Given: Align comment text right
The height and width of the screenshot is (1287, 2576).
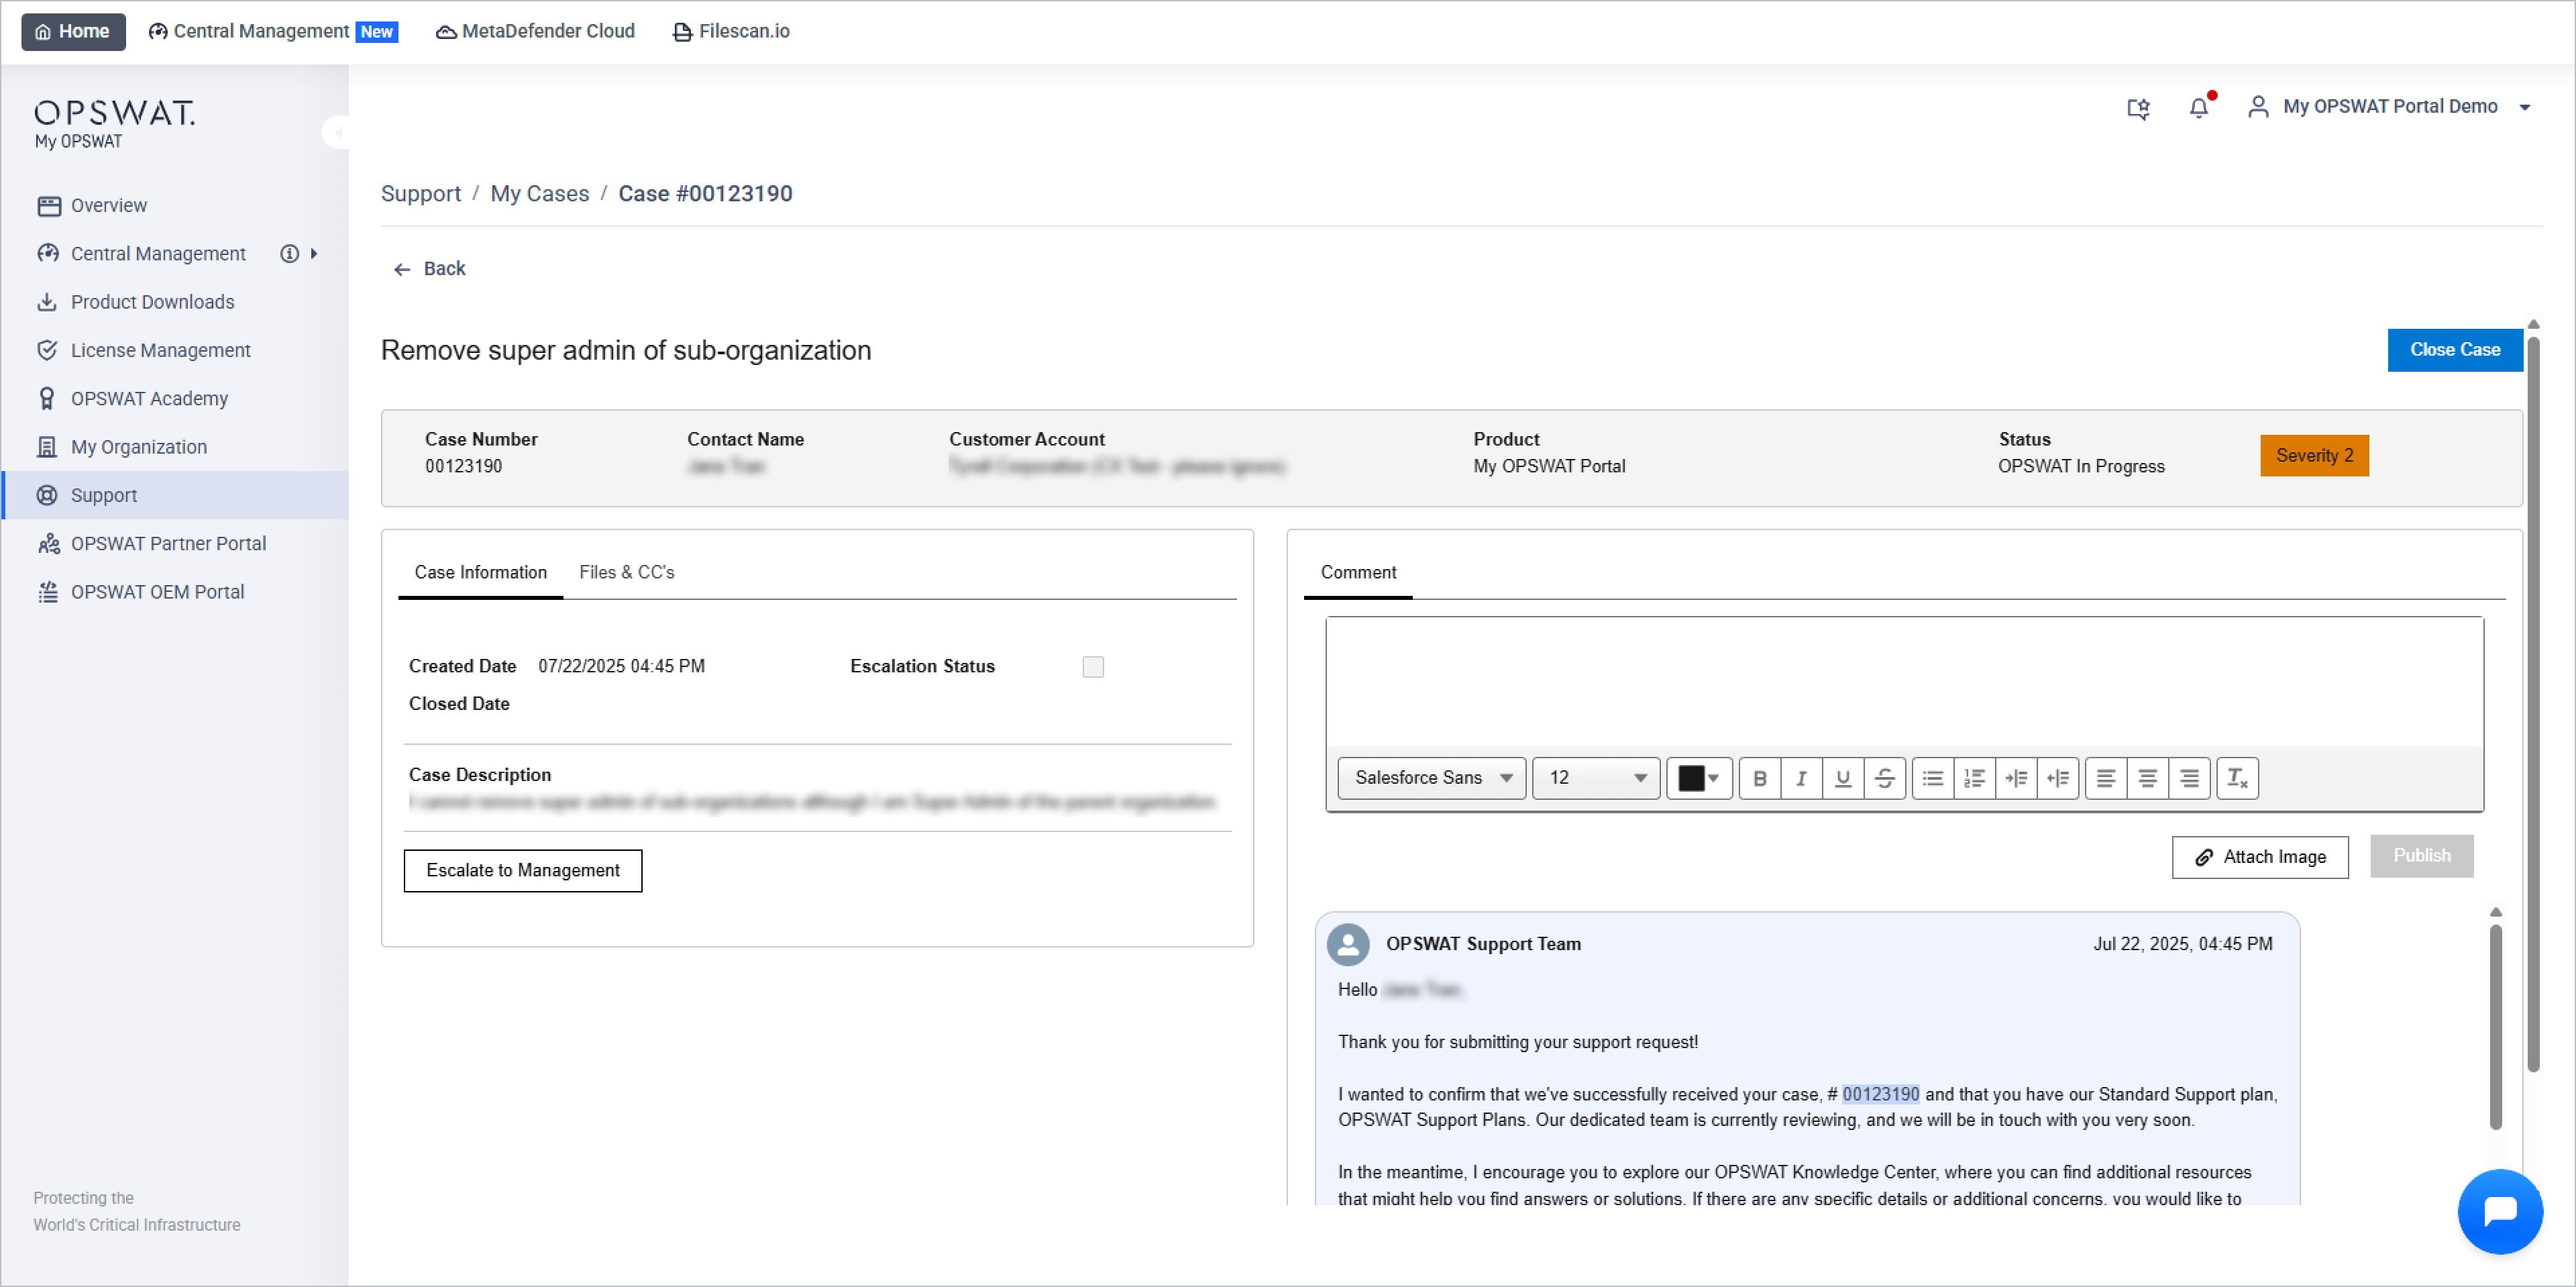Looking at the screenshot, I should (2189, 778).
